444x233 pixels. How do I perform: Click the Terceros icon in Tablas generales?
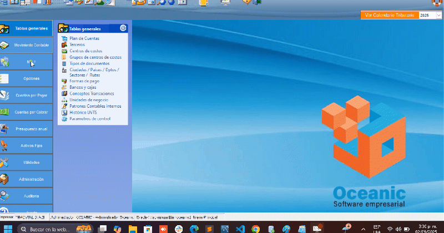(x=64, y=44)
